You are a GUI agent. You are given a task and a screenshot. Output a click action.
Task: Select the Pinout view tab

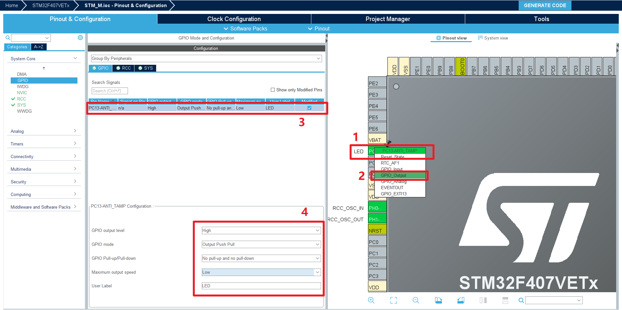point(452,38)
